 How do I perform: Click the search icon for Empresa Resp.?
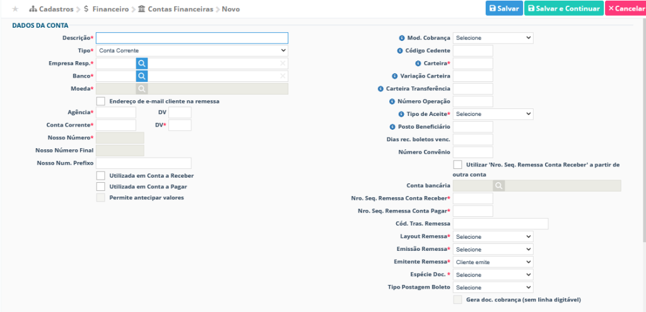(142, 63)
